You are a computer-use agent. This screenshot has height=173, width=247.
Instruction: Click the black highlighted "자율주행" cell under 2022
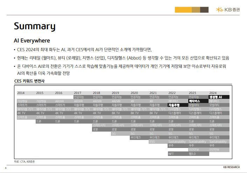[178, 105]
